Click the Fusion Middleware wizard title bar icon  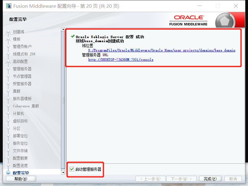(8, 6)
